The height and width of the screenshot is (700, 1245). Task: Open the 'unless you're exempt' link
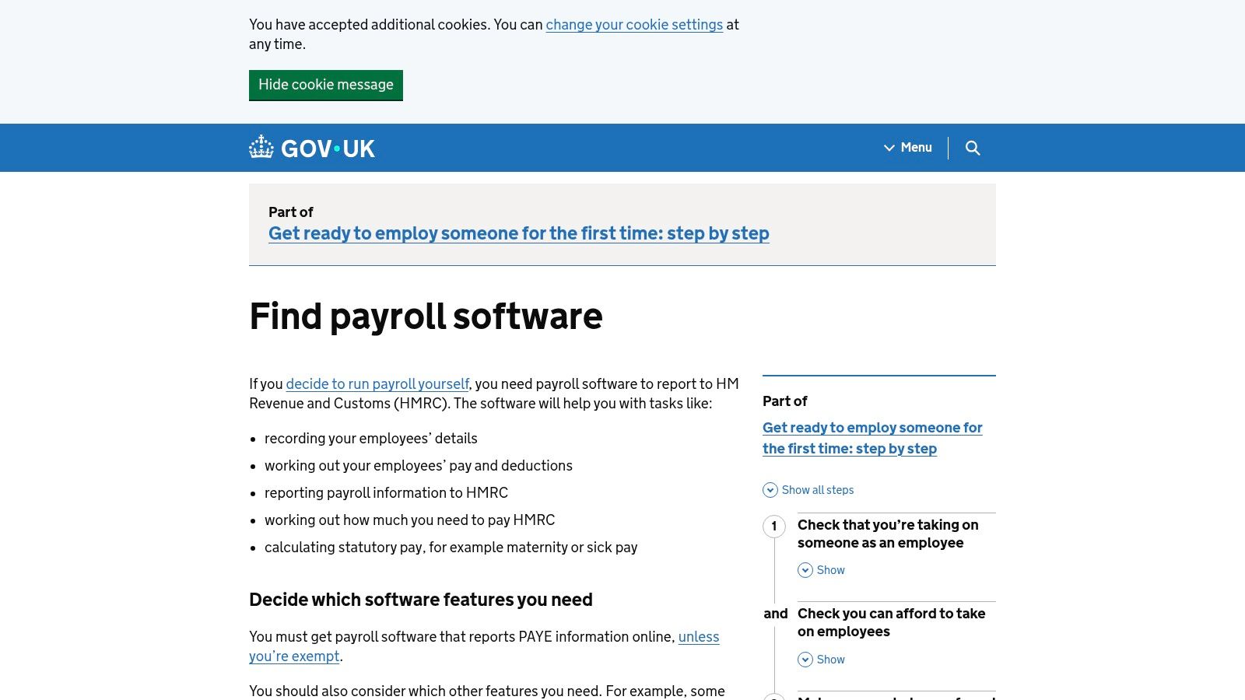698,637
